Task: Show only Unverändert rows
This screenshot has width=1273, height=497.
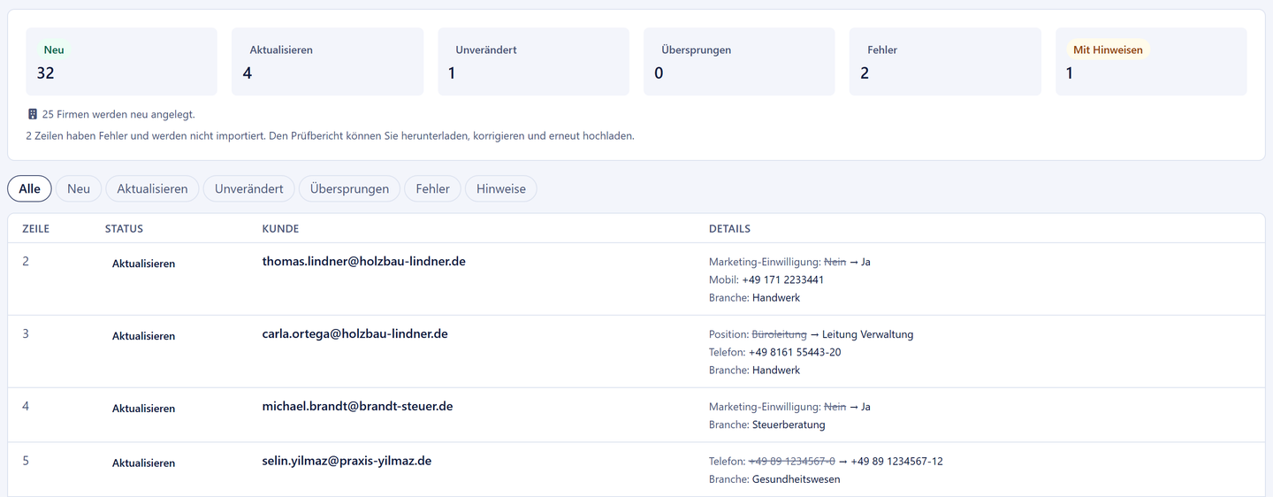Action: [248, 188]
